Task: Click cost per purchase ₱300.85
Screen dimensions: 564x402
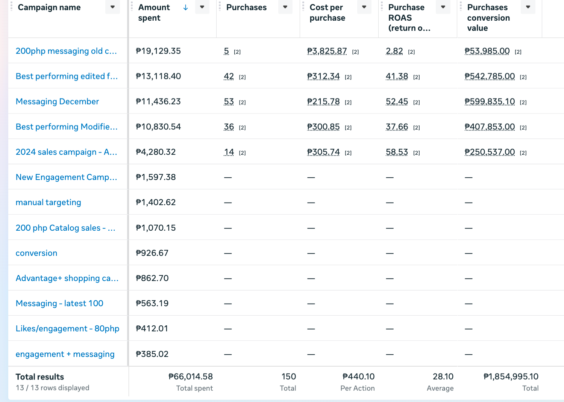Action: 323,127
